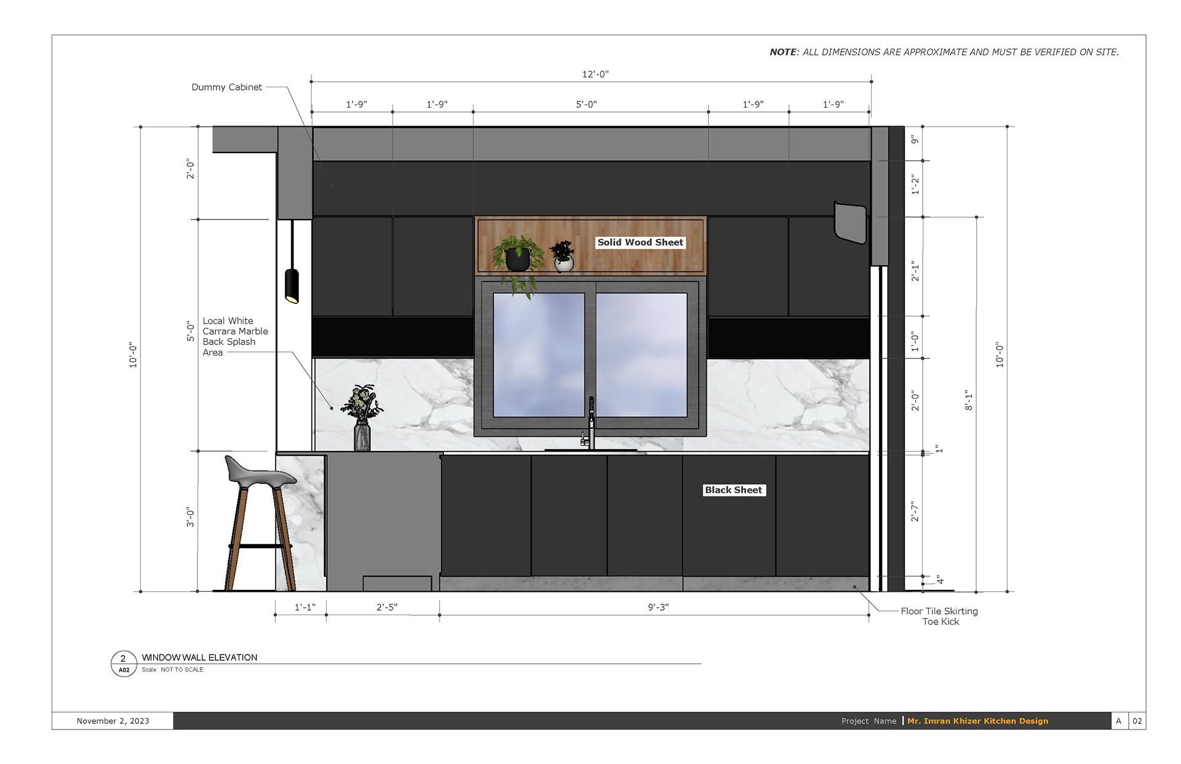Click the 9'-3" base cabinet dimension
The height and width of the screenshot is (764, 1181).
[658, 606]
